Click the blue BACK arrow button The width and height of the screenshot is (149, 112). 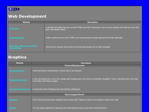coord(14,9)
